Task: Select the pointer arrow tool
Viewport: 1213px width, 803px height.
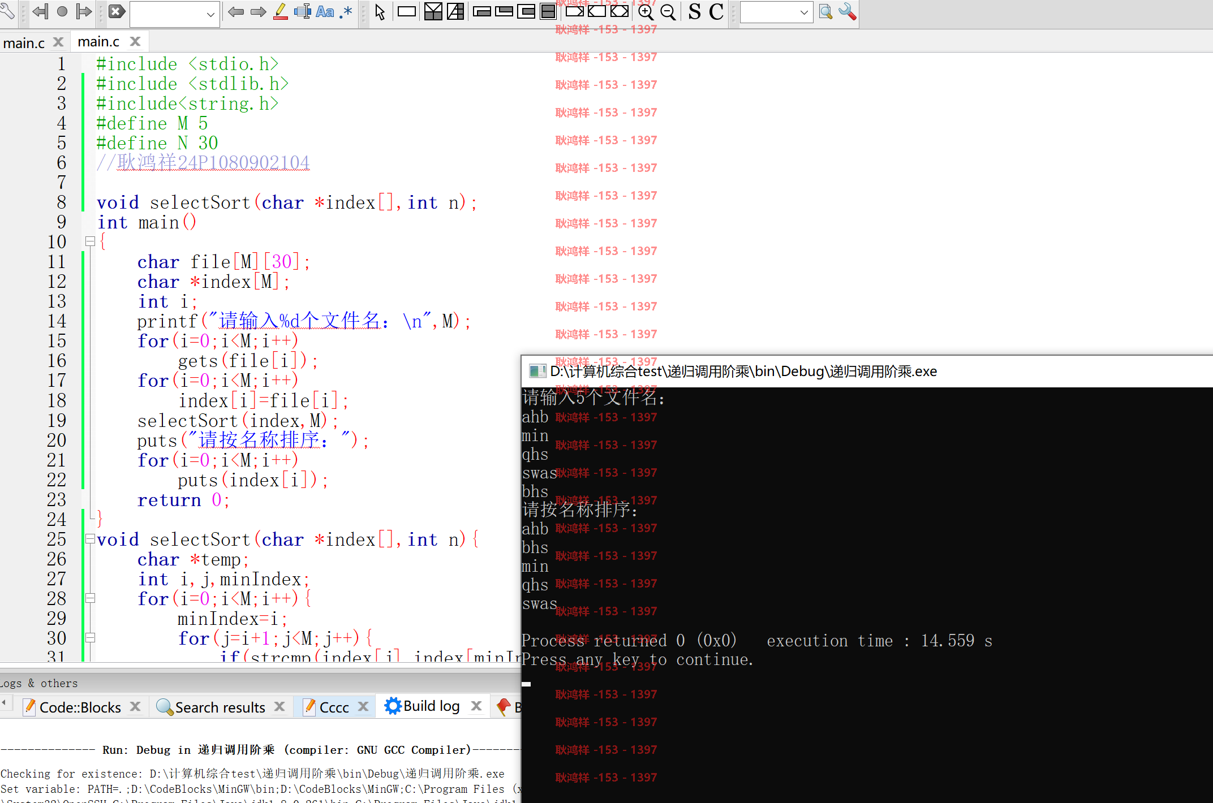Action: [x=380, y=12]
